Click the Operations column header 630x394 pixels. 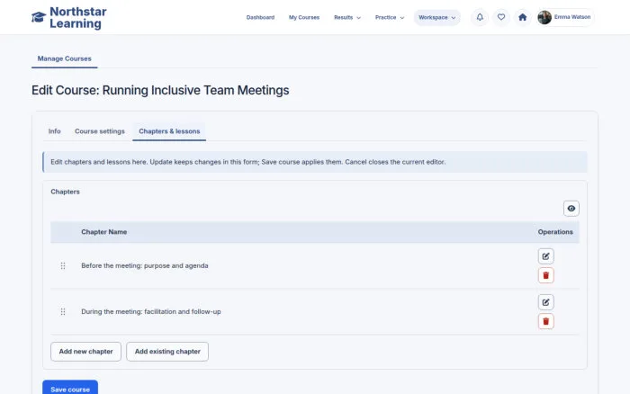tap(555, 232)
